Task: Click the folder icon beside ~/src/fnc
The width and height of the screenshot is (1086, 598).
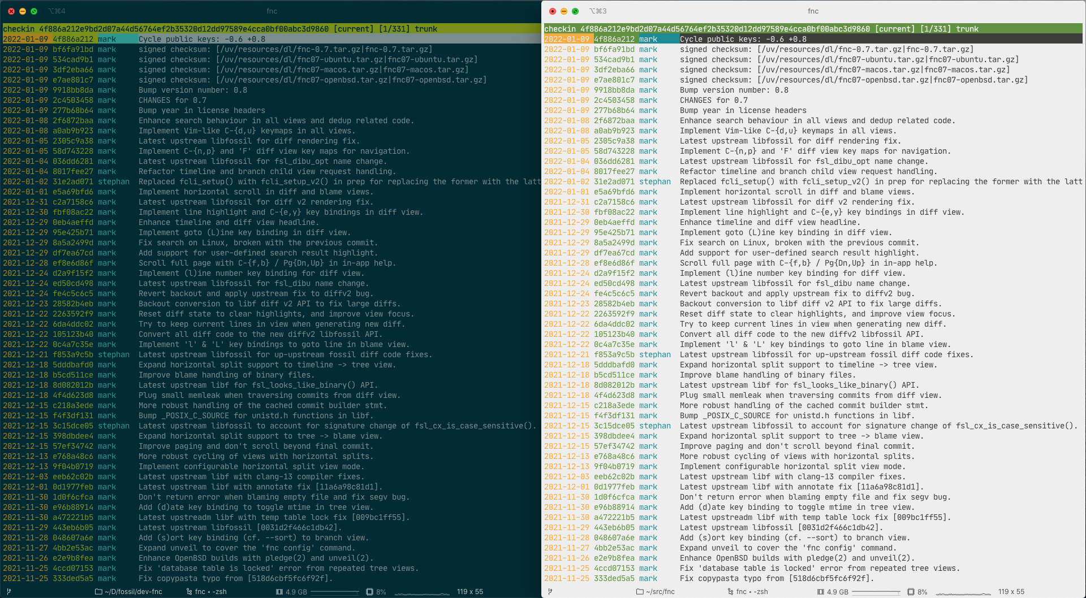Action: pos(640,592)
